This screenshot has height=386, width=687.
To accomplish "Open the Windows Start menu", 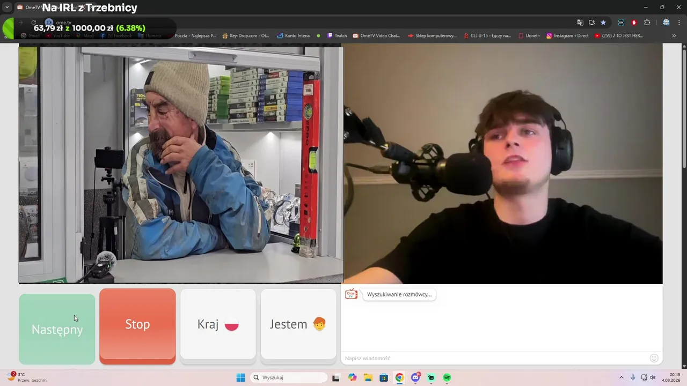I will point(240,377).
